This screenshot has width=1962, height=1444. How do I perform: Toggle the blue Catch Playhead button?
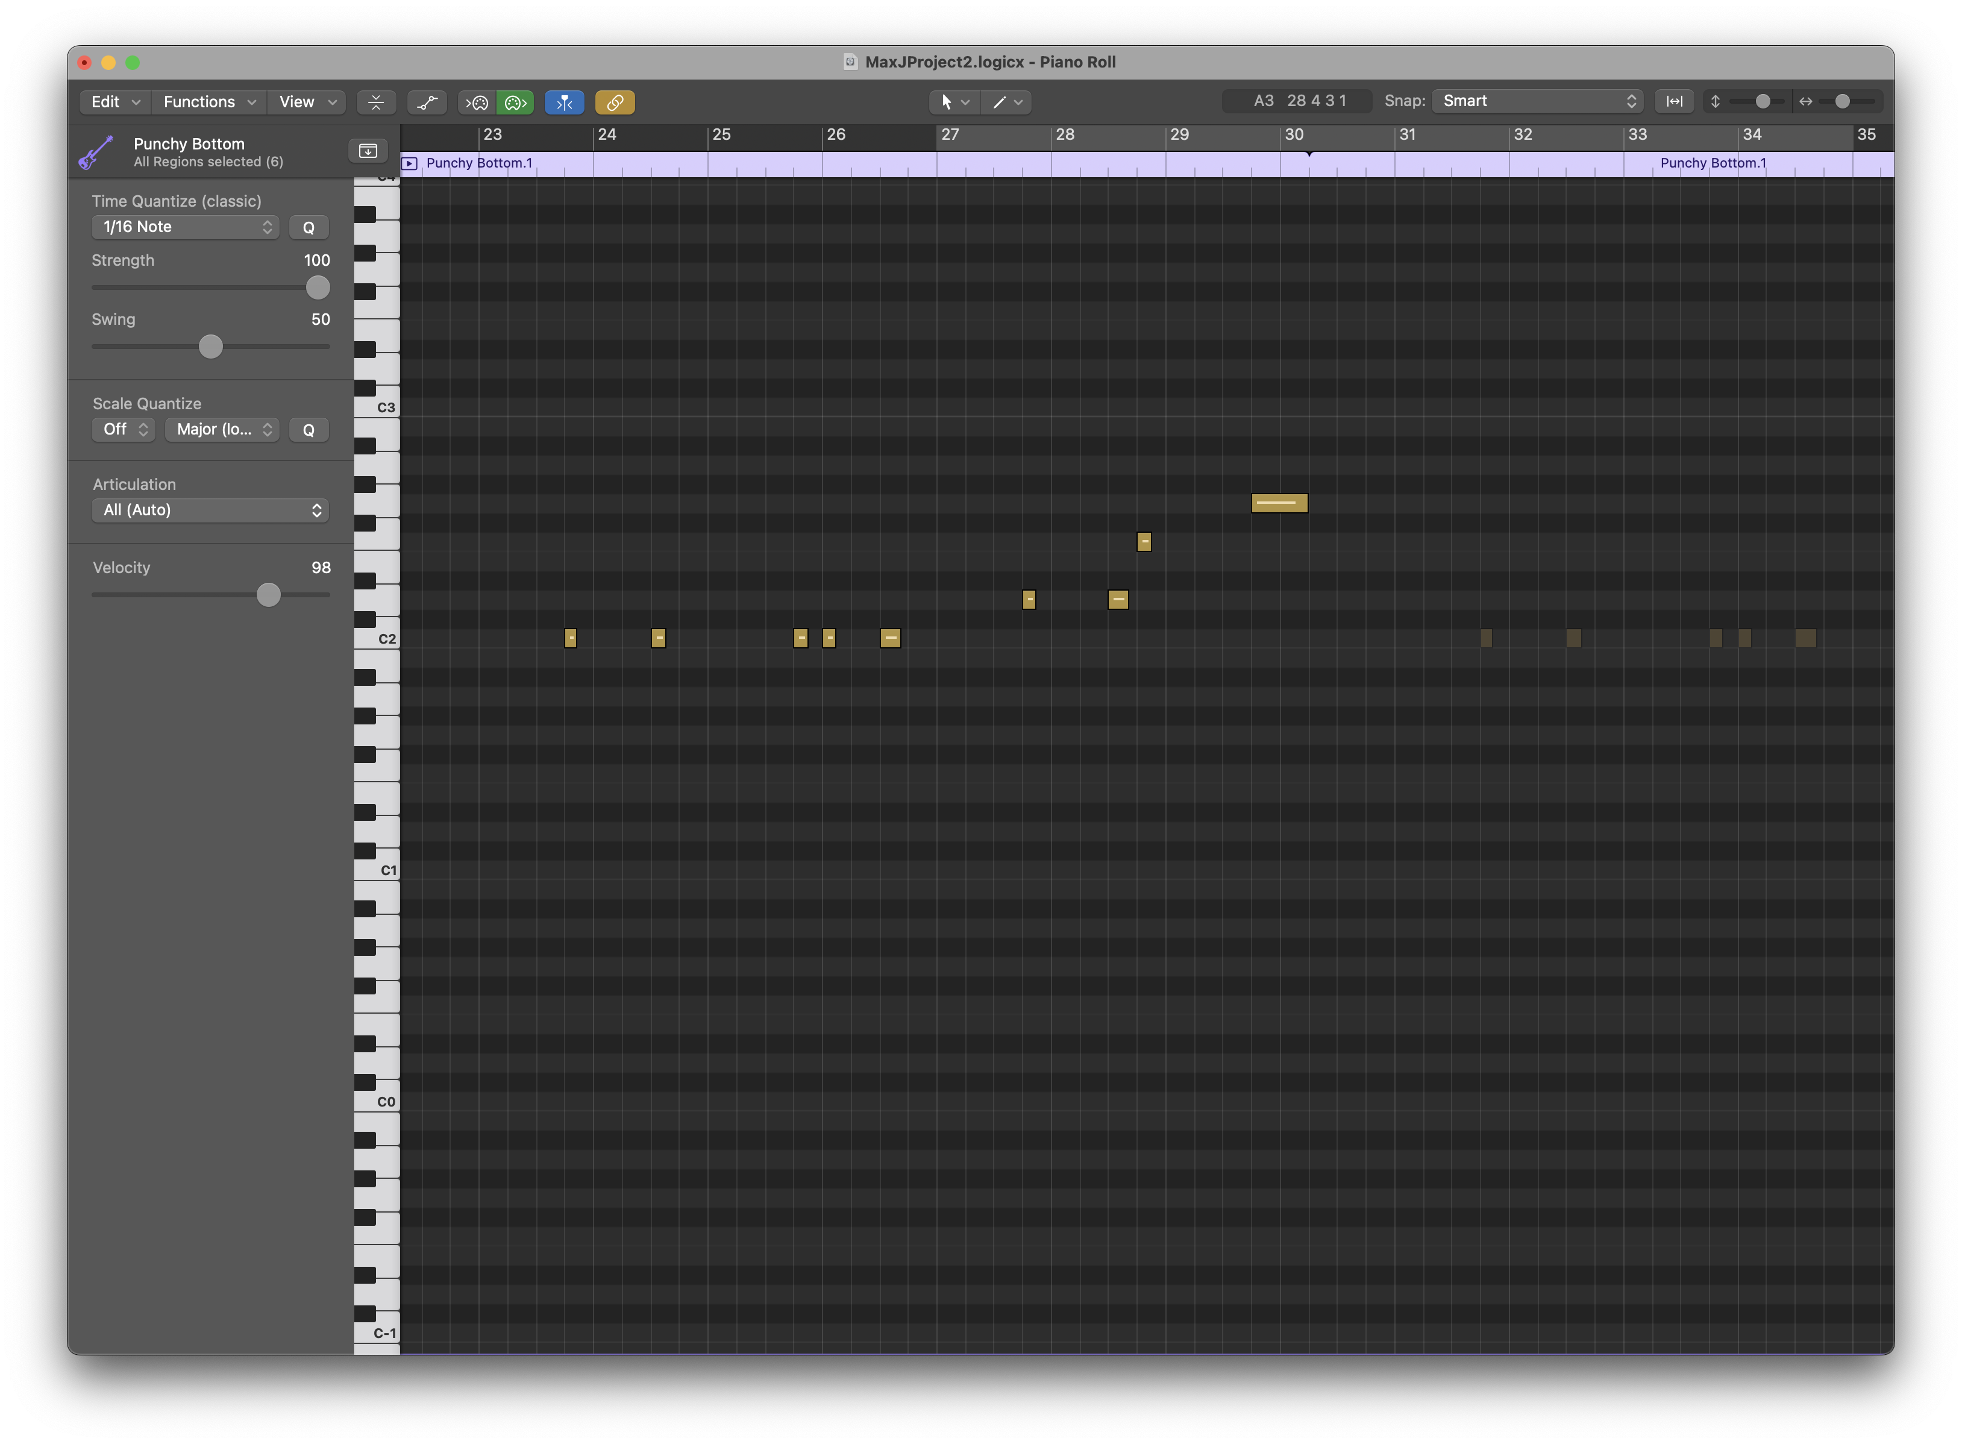(565, 102)
